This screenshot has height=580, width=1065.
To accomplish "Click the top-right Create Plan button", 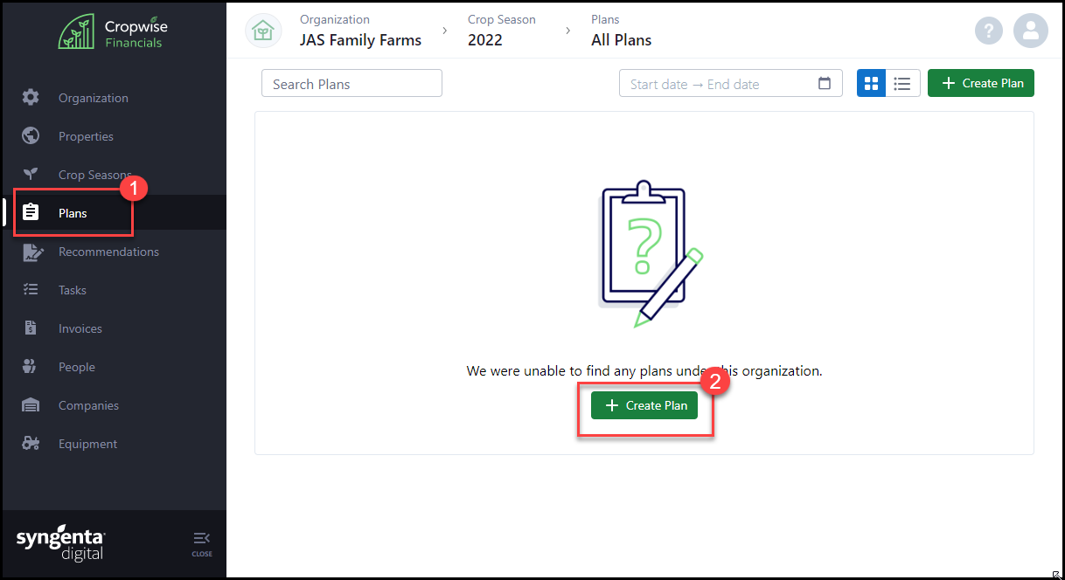I will click(981, 84).
